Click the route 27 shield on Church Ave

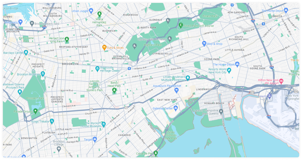(91, 109)
